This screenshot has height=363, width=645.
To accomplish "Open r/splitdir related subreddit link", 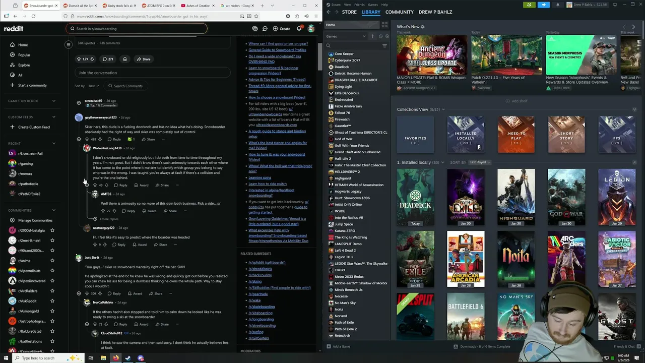I will [267, 263].
